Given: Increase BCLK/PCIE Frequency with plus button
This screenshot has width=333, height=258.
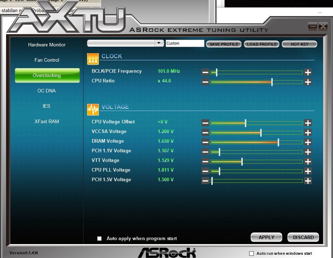Looking at the screenshot, I should pyautogui.click(x=308, y=72).
